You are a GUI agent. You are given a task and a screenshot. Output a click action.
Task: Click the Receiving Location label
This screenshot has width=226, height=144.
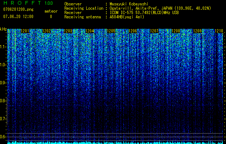pos(84,8)
